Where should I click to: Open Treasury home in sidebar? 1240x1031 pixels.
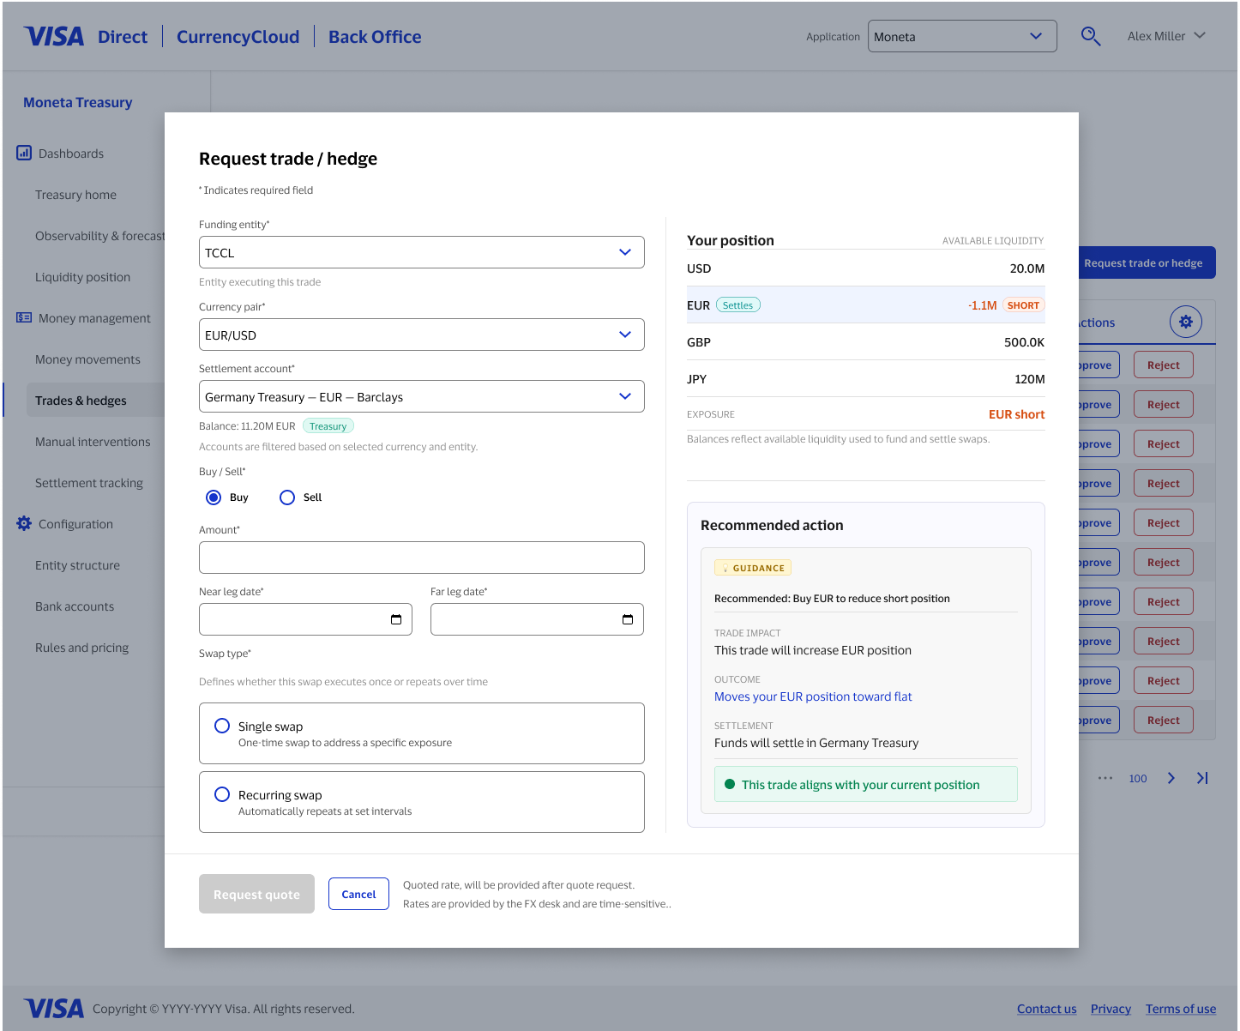click(x=75, y=195)
